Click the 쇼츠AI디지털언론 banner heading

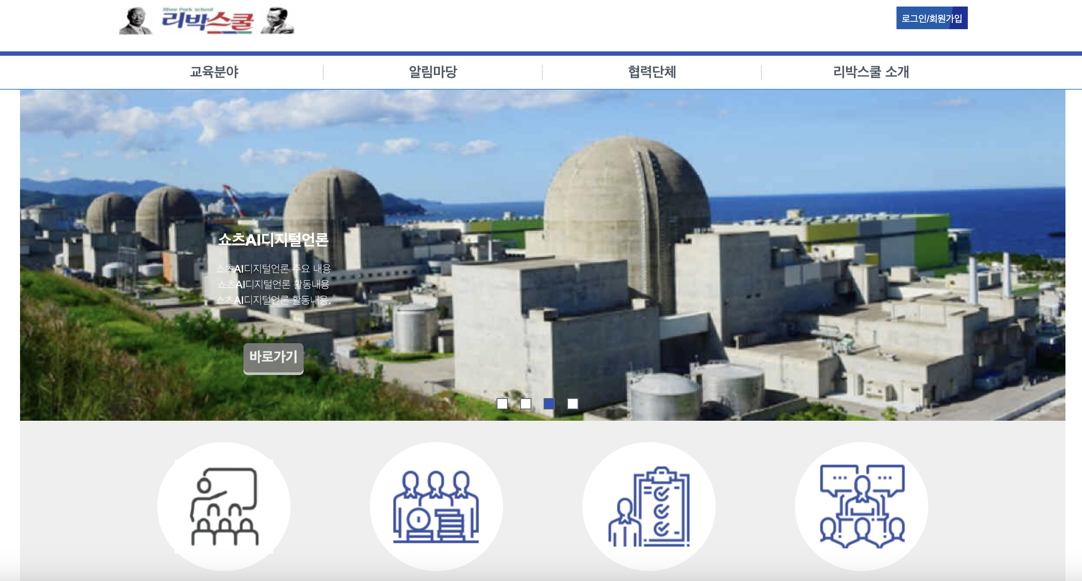[x=273, y=240]
